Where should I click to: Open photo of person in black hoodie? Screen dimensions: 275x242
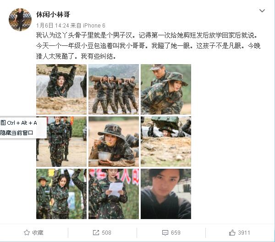[x=166, y=194]
